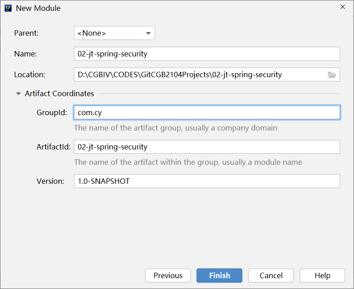354x289 pixels.
Task: Click the Version field showing 1.0-SNAPSHOT
Action: [207, 181]
